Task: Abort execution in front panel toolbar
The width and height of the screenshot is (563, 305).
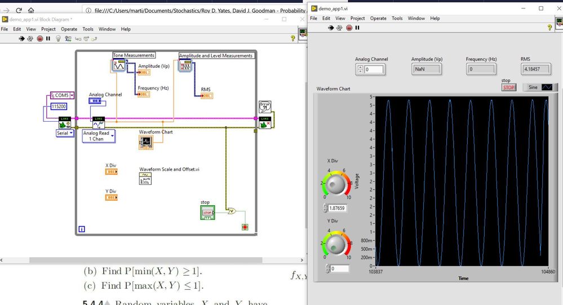Action: coord(349,28)
